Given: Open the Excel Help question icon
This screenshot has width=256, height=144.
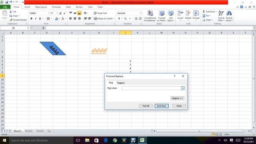Looking at the screenshot, I should pyautogui.click(x=242, y=7).
